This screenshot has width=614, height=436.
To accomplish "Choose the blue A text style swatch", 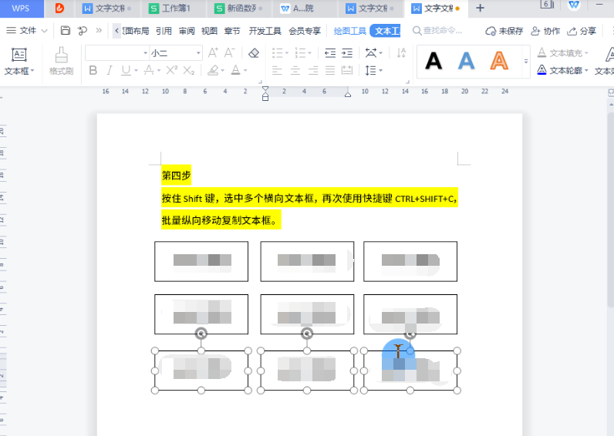I will (466, 61).
